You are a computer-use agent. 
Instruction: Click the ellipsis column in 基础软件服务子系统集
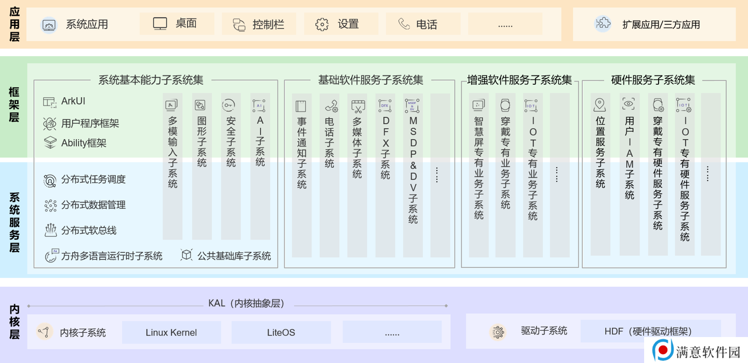coord(440,175)
